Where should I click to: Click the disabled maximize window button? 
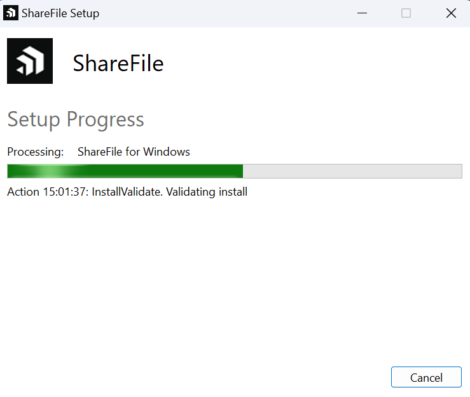406,13
